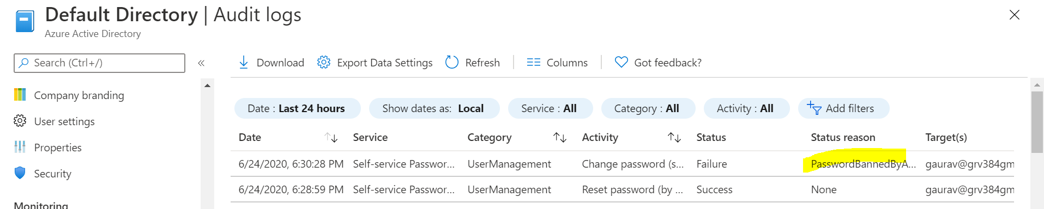Open User settings gear icon

[x=20, y=121]
